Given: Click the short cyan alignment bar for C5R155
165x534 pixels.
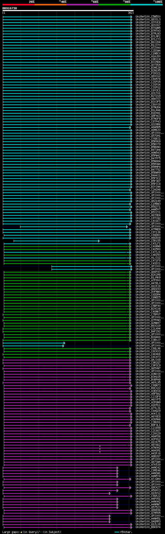Looking at the screenshot, I should 56,241.
